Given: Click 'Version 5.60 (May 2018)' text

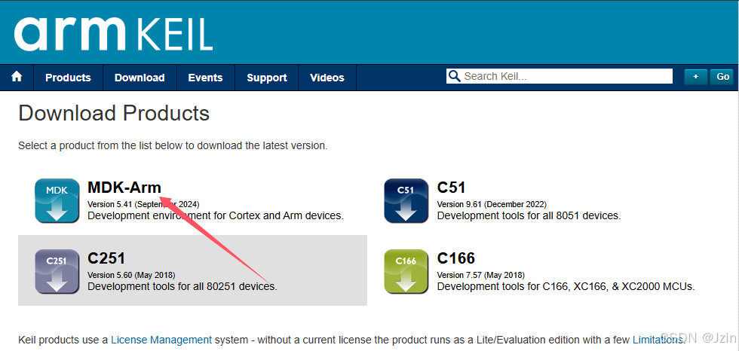Looking at the screenshot, I should coord(131,275).
